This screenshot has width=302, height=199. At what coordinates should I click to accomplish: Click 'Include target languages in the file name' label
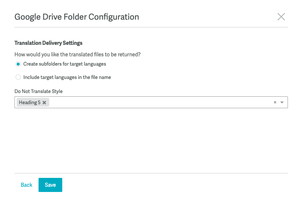click(x=67, y=77)
